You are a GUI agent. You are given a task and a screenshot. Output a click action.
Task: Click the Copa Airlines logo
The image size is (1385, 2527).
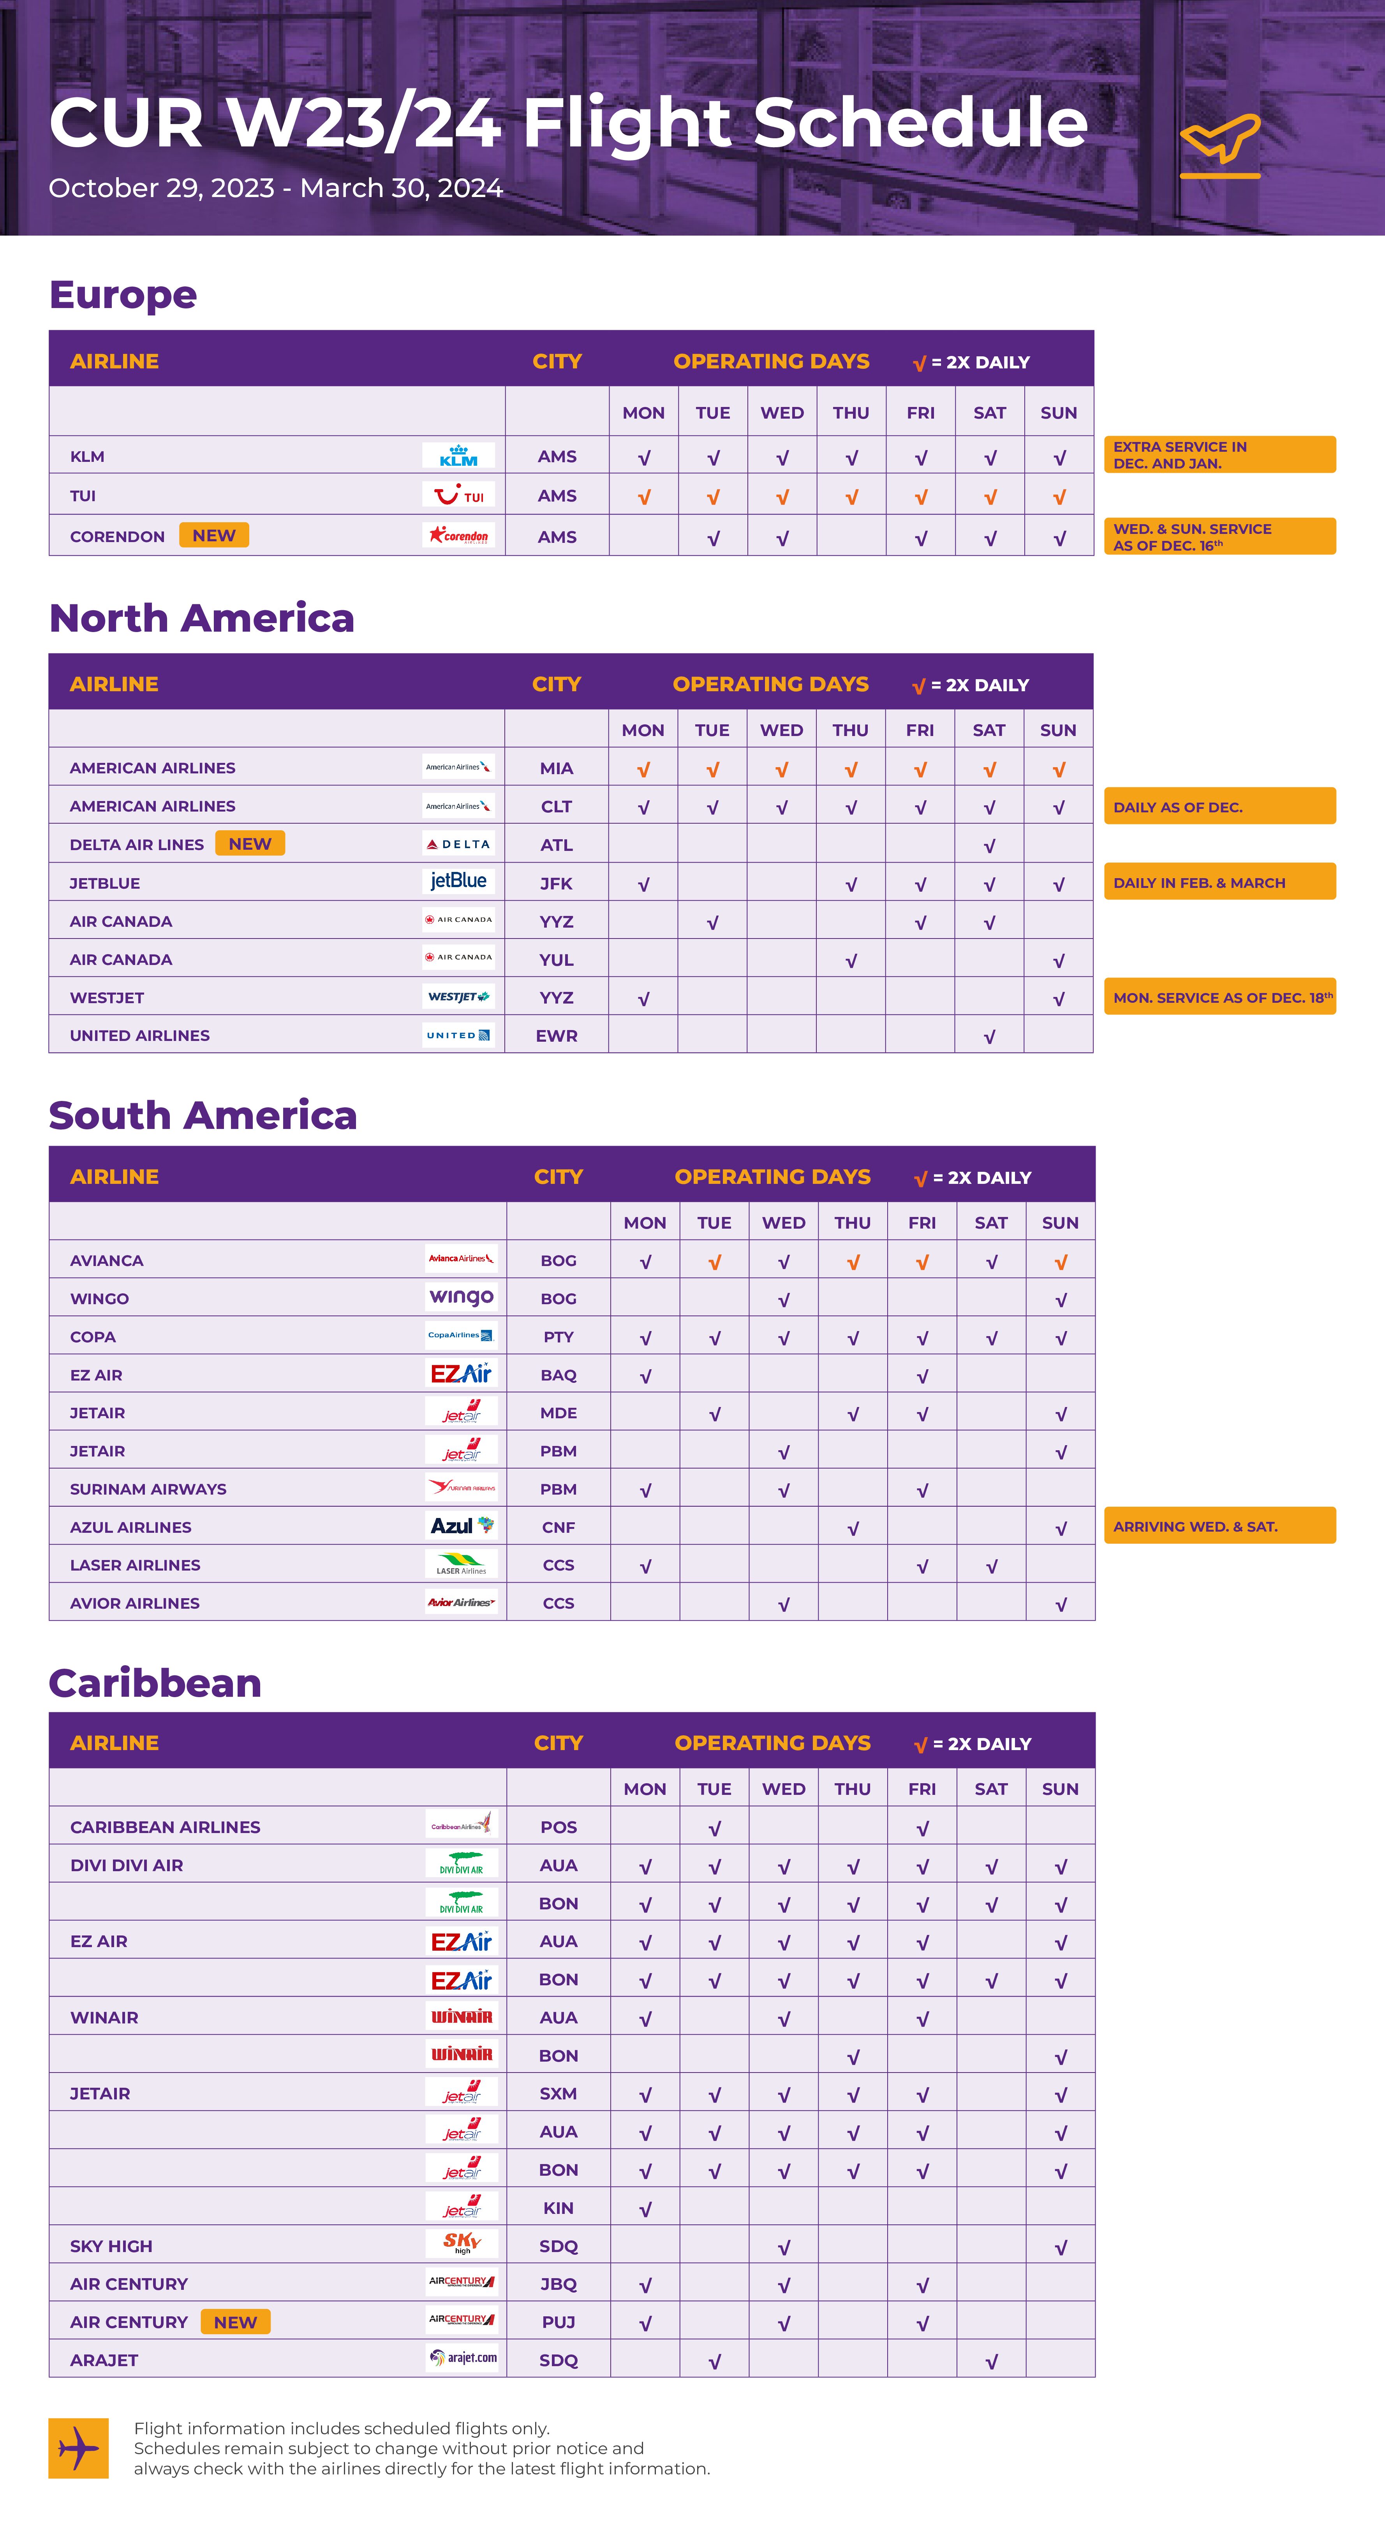pyautogui.click(x=461, y=1335)
